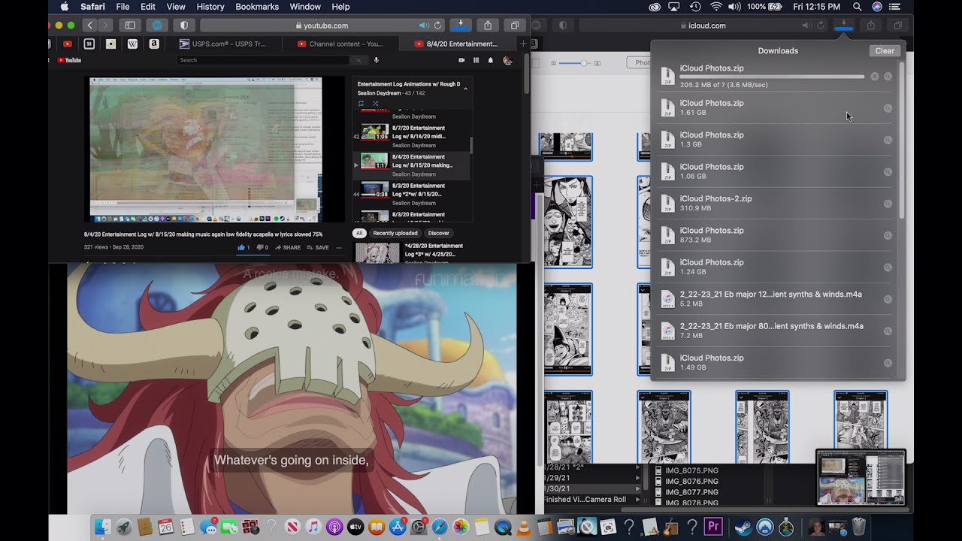Launch Premiere Pro from the Dock

(712, 527)
